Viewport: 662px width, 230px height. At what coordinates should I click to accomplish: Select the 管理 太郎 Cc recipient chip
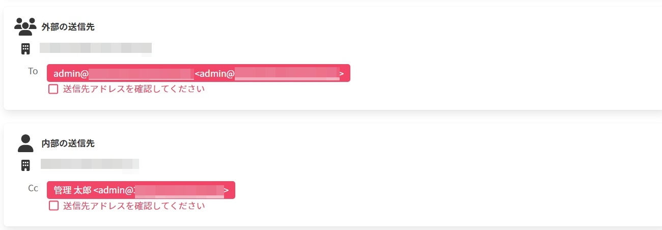(x=141, y=190)
